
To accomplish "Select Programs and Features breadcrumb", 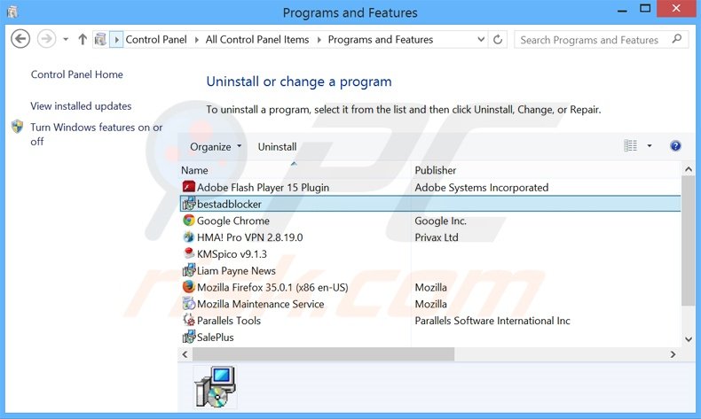I will coord(381,39).
